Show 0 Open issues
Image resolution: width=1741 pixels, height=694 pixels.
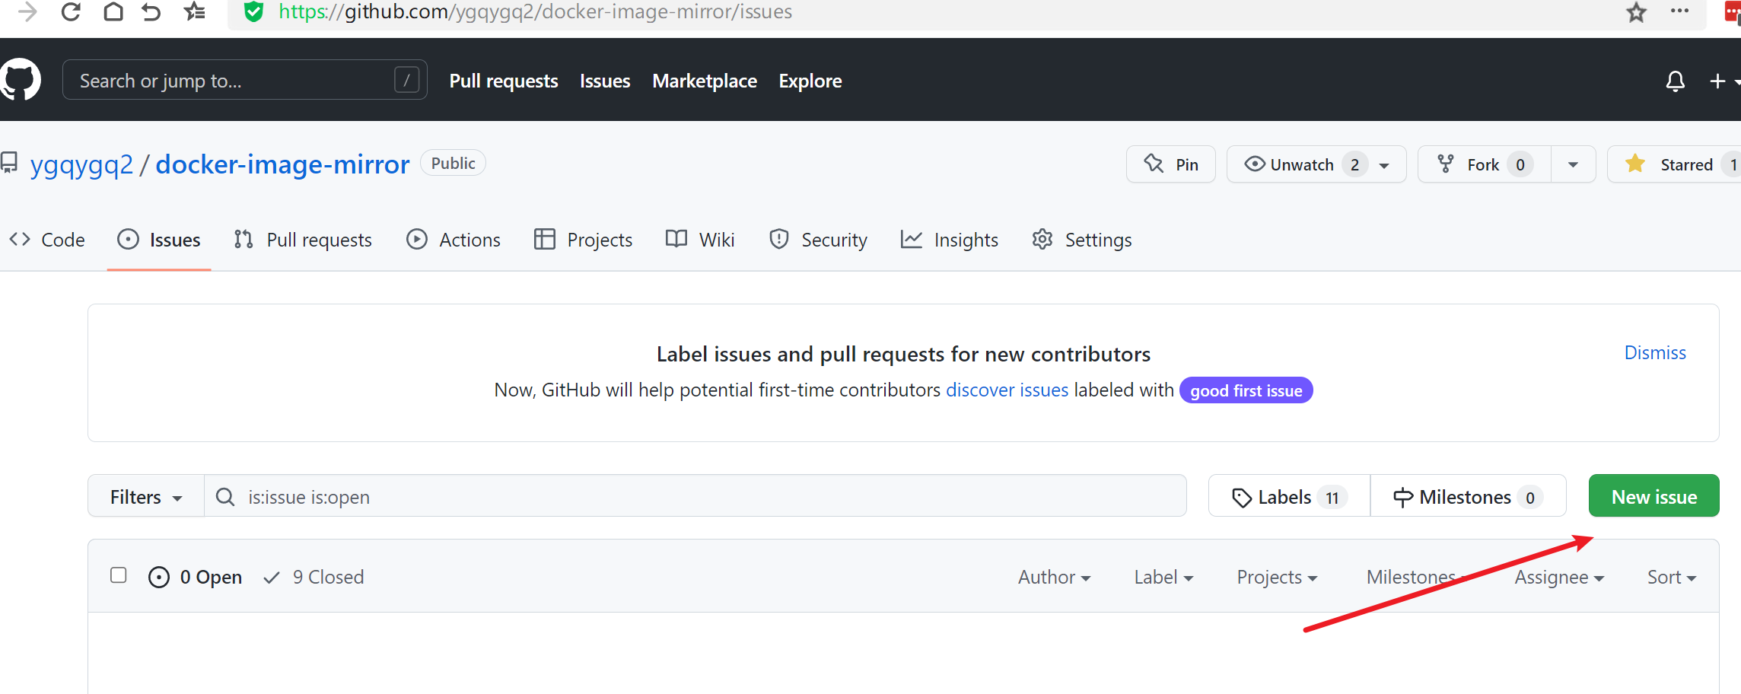pos(196,577)
